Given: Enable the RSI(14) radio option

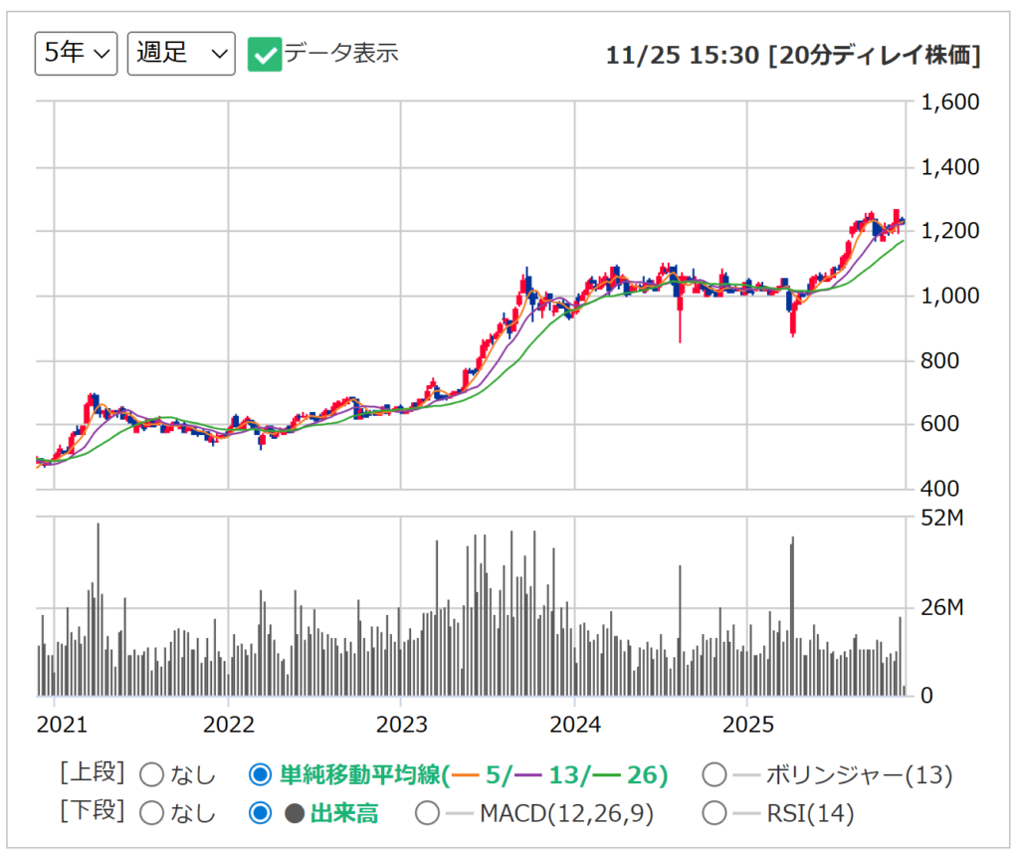Looking at the screenshot, I should (713, 813).
